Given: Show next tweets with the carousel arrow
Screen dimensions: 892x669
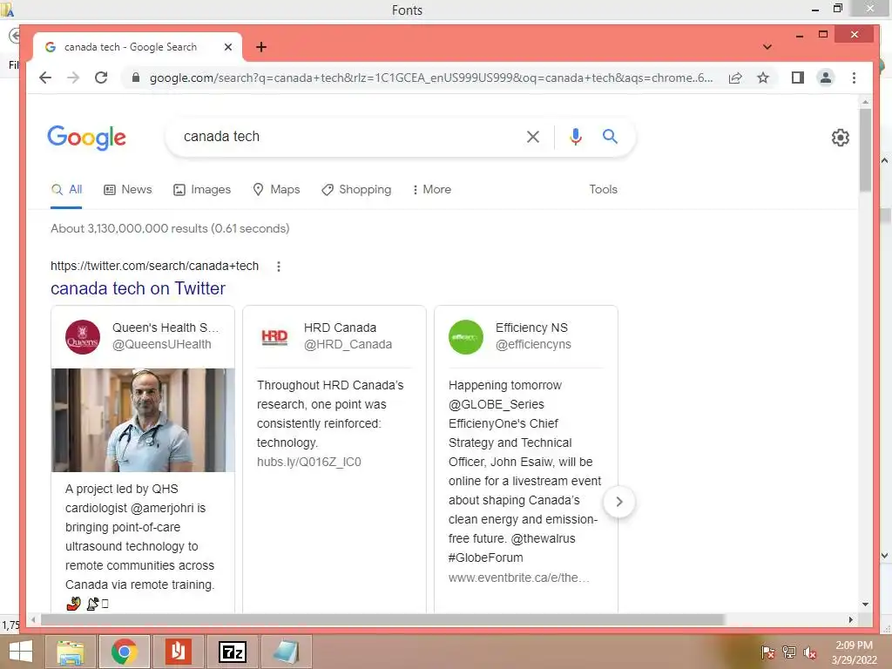Looking at the screenshot, I should (619, 502).
